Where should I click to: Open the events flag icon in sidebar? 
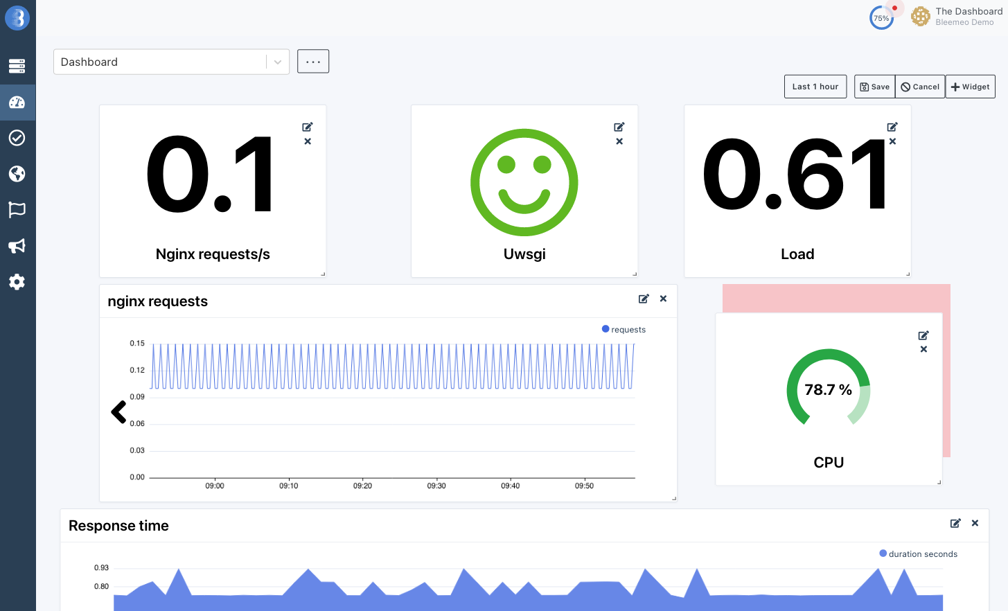click(x=17, y=210)
